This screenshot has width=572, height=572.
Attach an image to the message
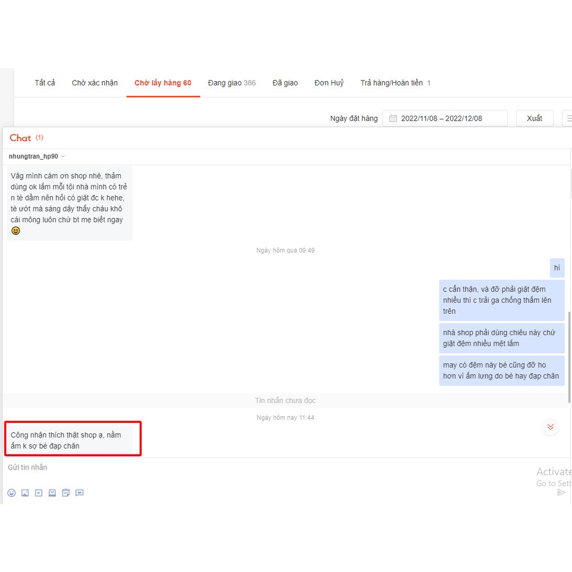(25, 493)
